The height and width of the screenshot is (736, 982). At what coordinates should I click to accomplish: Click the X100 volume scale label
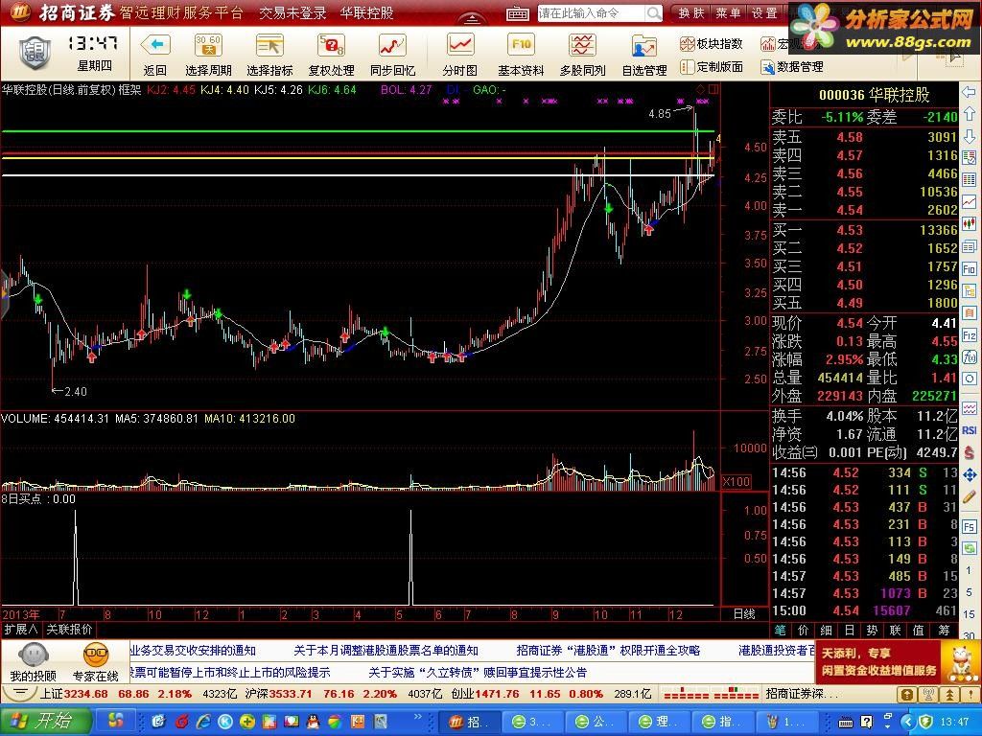[x=736, y=481]
